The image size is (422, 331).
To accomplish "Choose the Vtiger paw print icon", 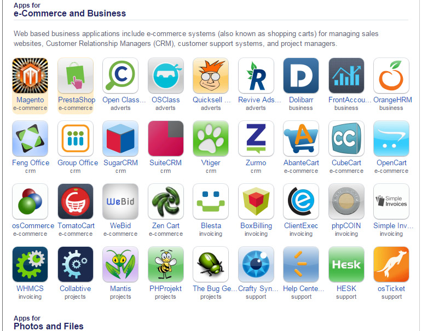I will 211,138.
